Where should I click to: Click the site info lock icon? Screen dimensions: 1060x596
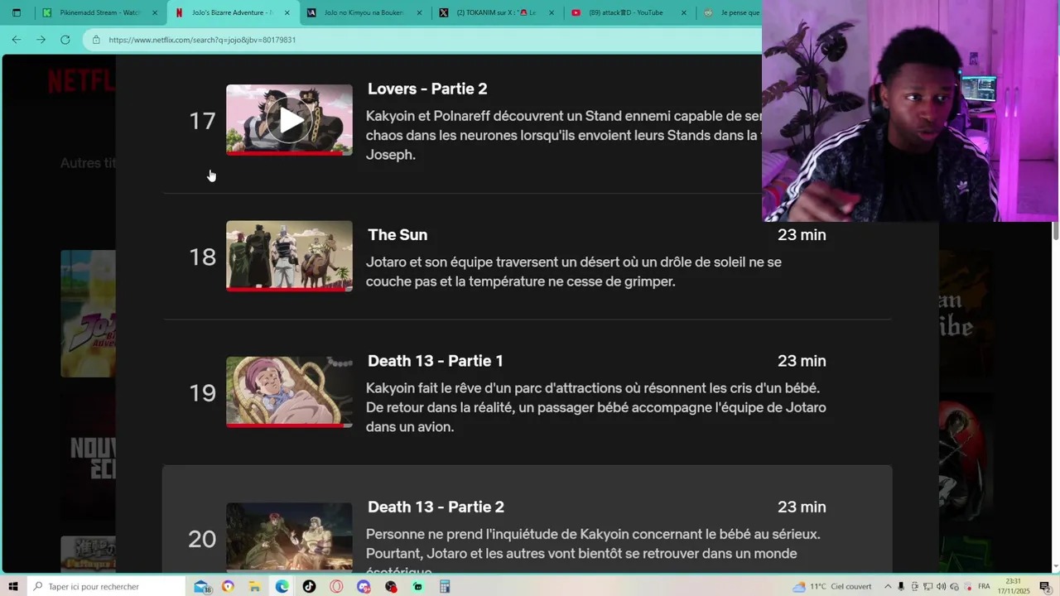click(x=96, y=40)
